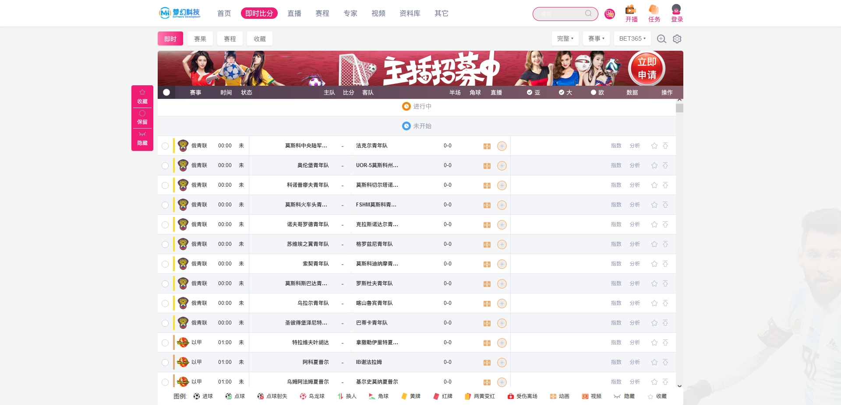Open the 直播 nav item
Screen dimensions: 841x405
pos(294,14)
